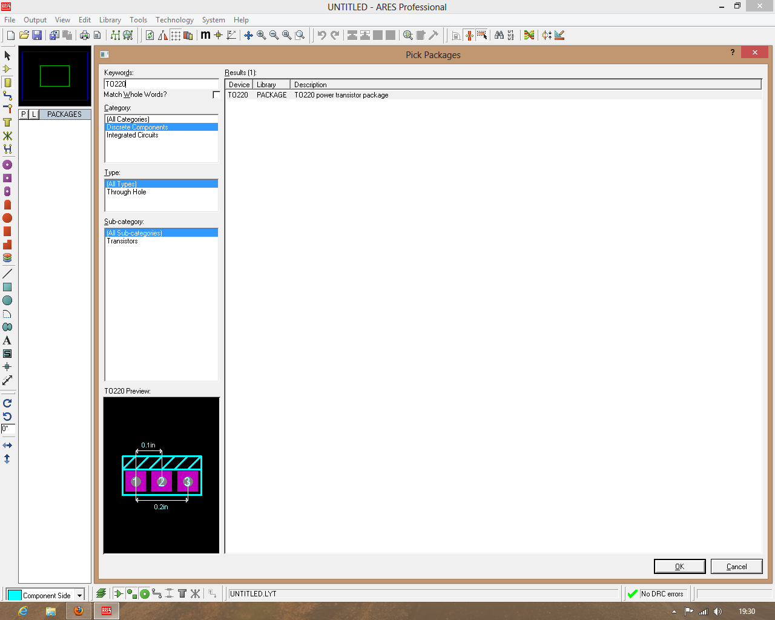Zoom out with the minus magnifier icon
The height and width of the screenshot is (620, 775).
(x=274, y=35)
